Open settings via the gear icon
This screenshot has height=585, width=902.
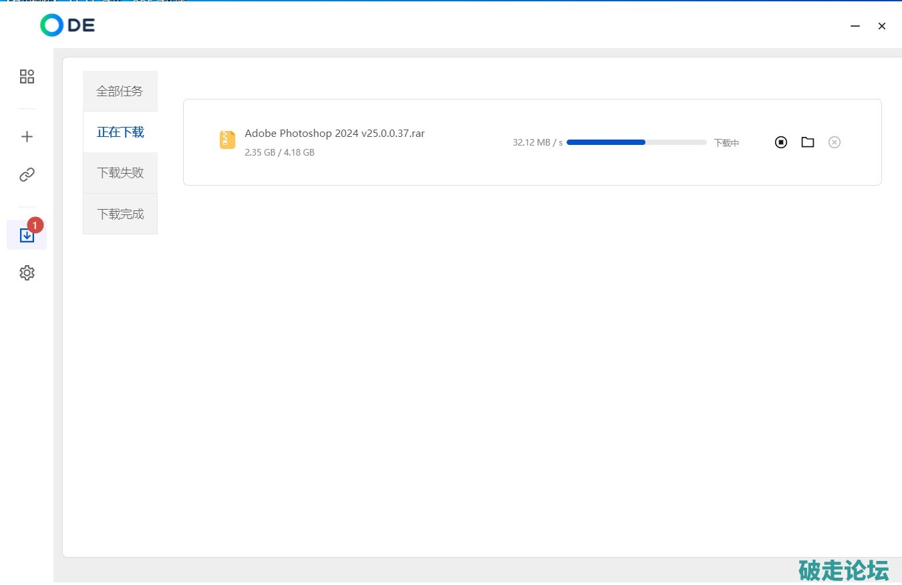27,273
